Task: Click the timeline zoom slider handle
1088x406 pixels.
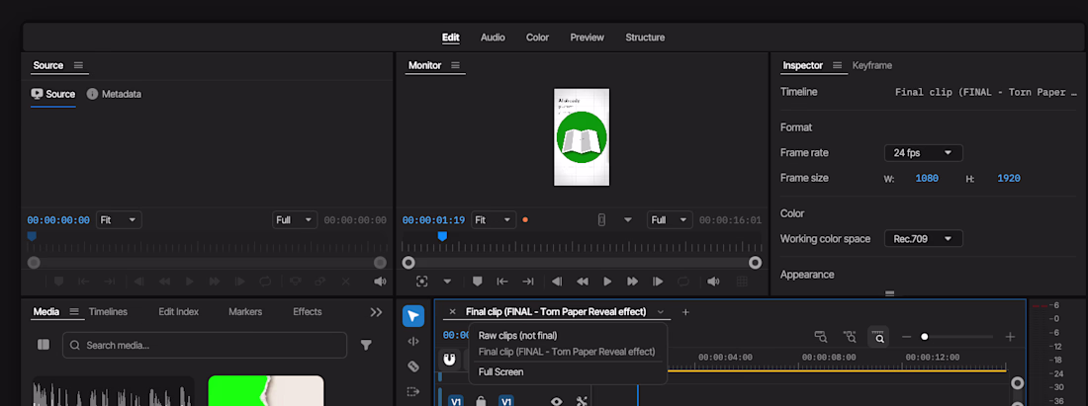Action: click(924, 337)
